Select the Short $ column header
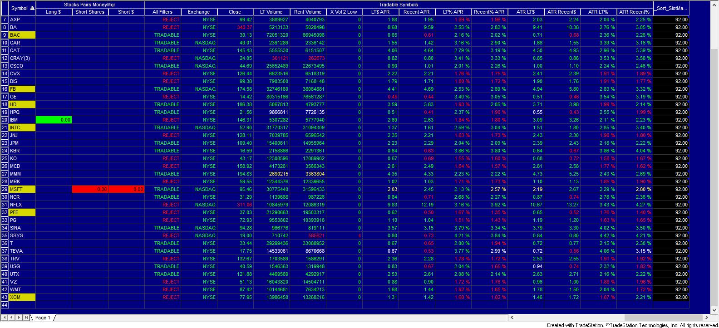This screenshot has width=719, height=328. pyautogui.click(x=126, y=12)
